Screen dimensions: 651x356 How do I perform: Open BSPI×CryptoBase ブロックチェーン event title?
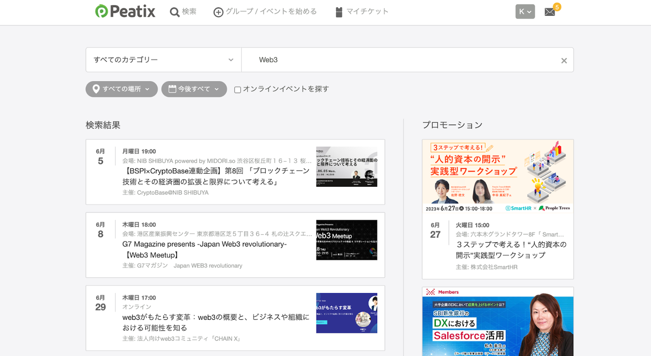click(x=216, y=176)
